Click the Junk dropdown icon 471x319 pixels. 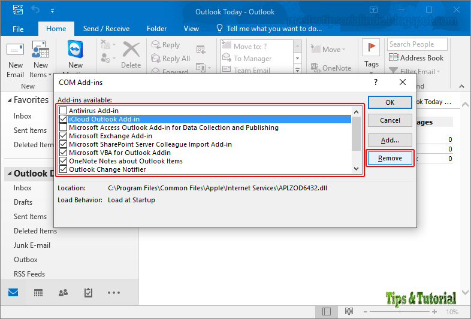click(x=108, y=57)
